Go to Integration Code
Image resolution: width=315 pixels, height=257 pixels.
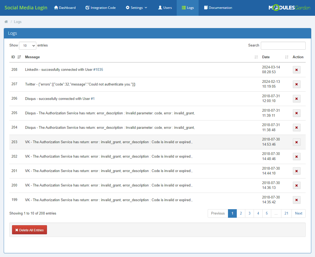(101, 8)
